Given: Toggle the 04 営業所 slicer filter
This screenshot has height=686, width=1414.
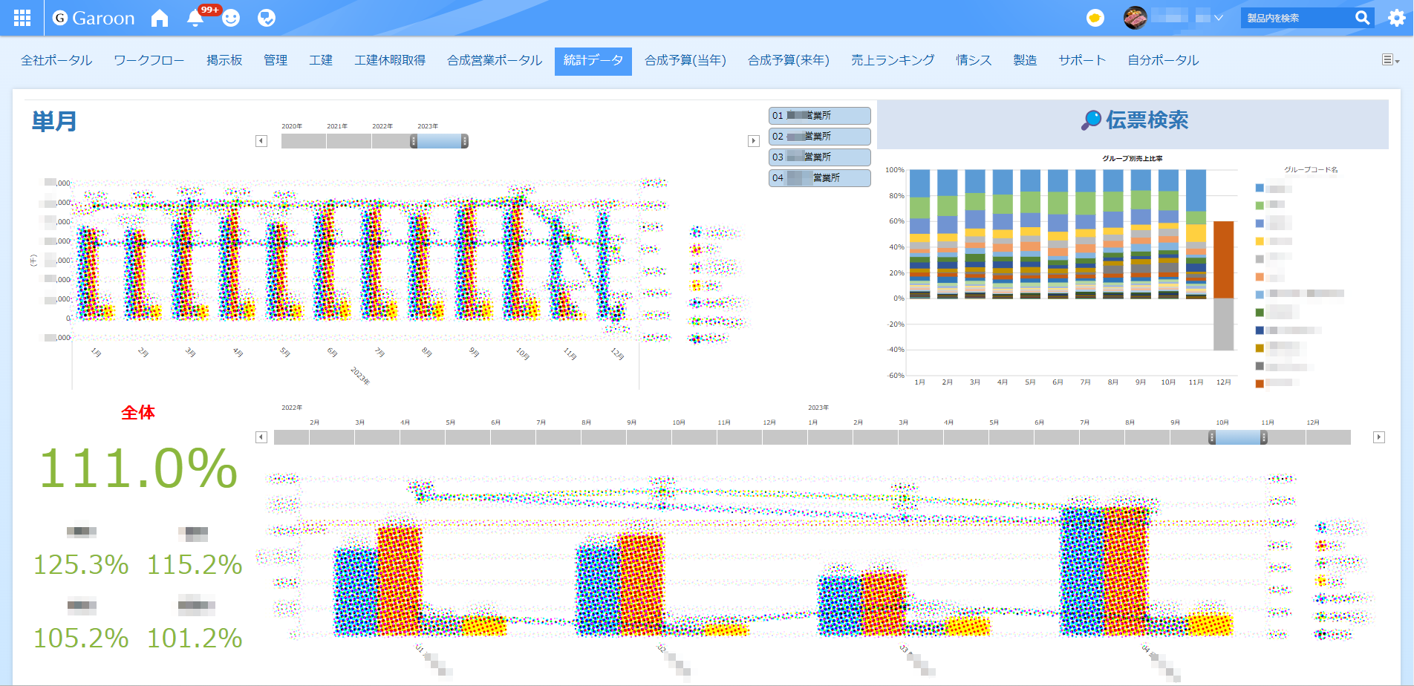Looking at the screenshot, I should tap(819, 178).
